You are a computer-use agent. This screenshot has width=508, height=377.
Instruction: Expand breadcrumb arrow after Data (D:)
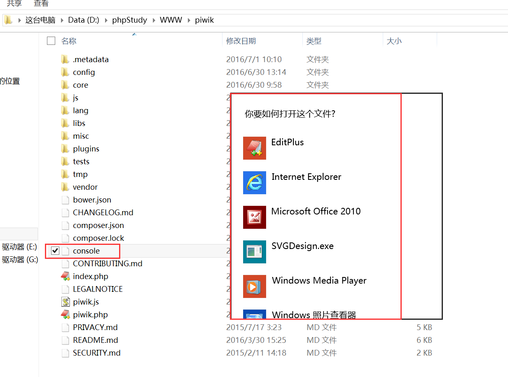tap(106, 20)
